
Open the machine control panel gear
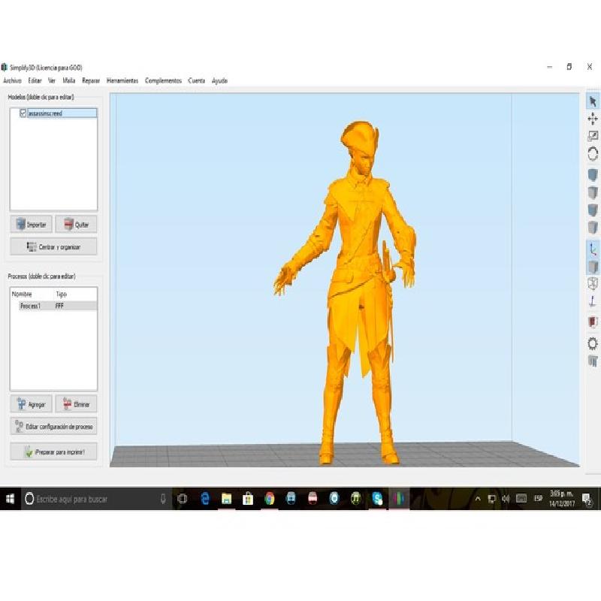point(593,343)
